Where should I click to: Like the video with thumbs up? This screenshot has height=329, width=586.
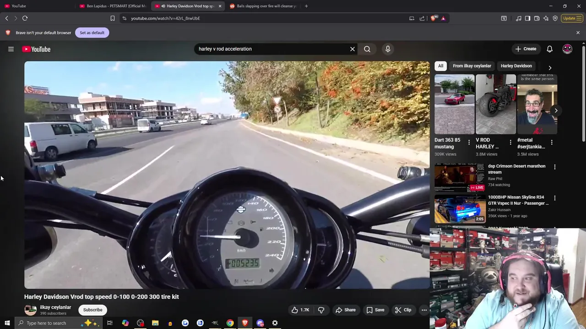(x=300, y=310)
